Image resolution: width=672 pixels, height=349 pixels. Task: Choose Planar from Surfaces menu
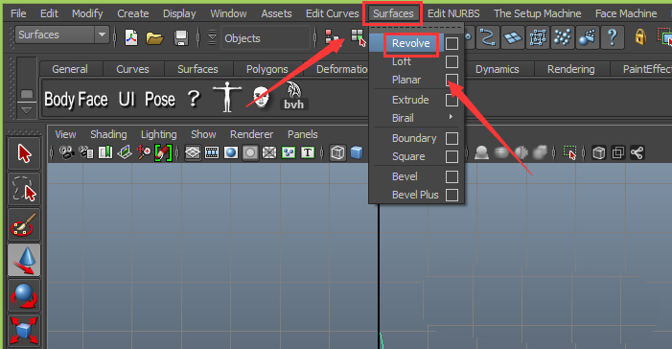point(406,80)
